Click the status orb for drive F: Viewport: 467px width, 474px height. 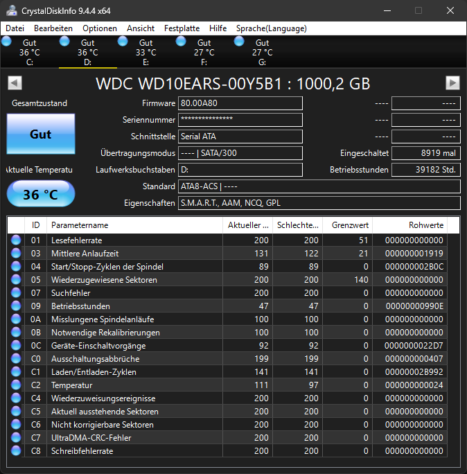181,41
